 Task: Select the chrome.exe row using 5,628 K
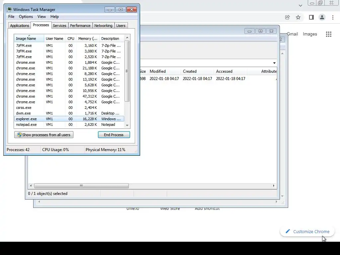(69, 85)
